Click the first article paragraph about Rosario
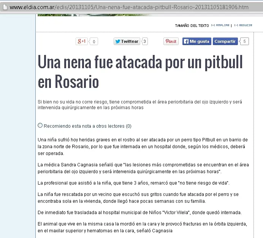Screen dimensions: 263x238 143,147
